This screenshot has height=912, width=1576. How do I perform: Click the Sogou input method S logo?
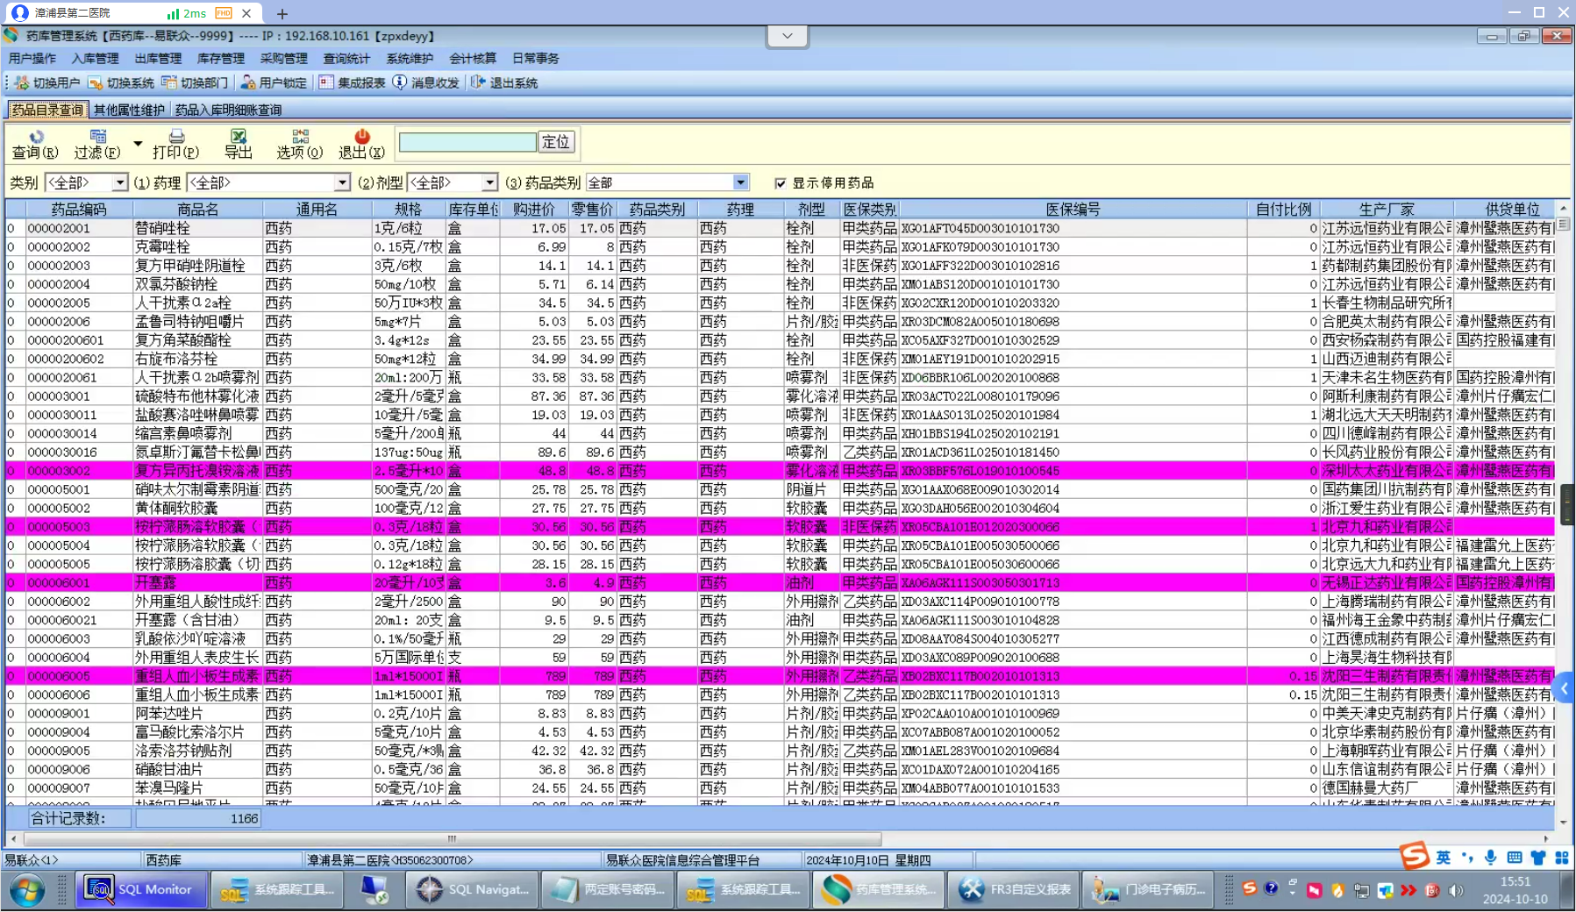1414,855
